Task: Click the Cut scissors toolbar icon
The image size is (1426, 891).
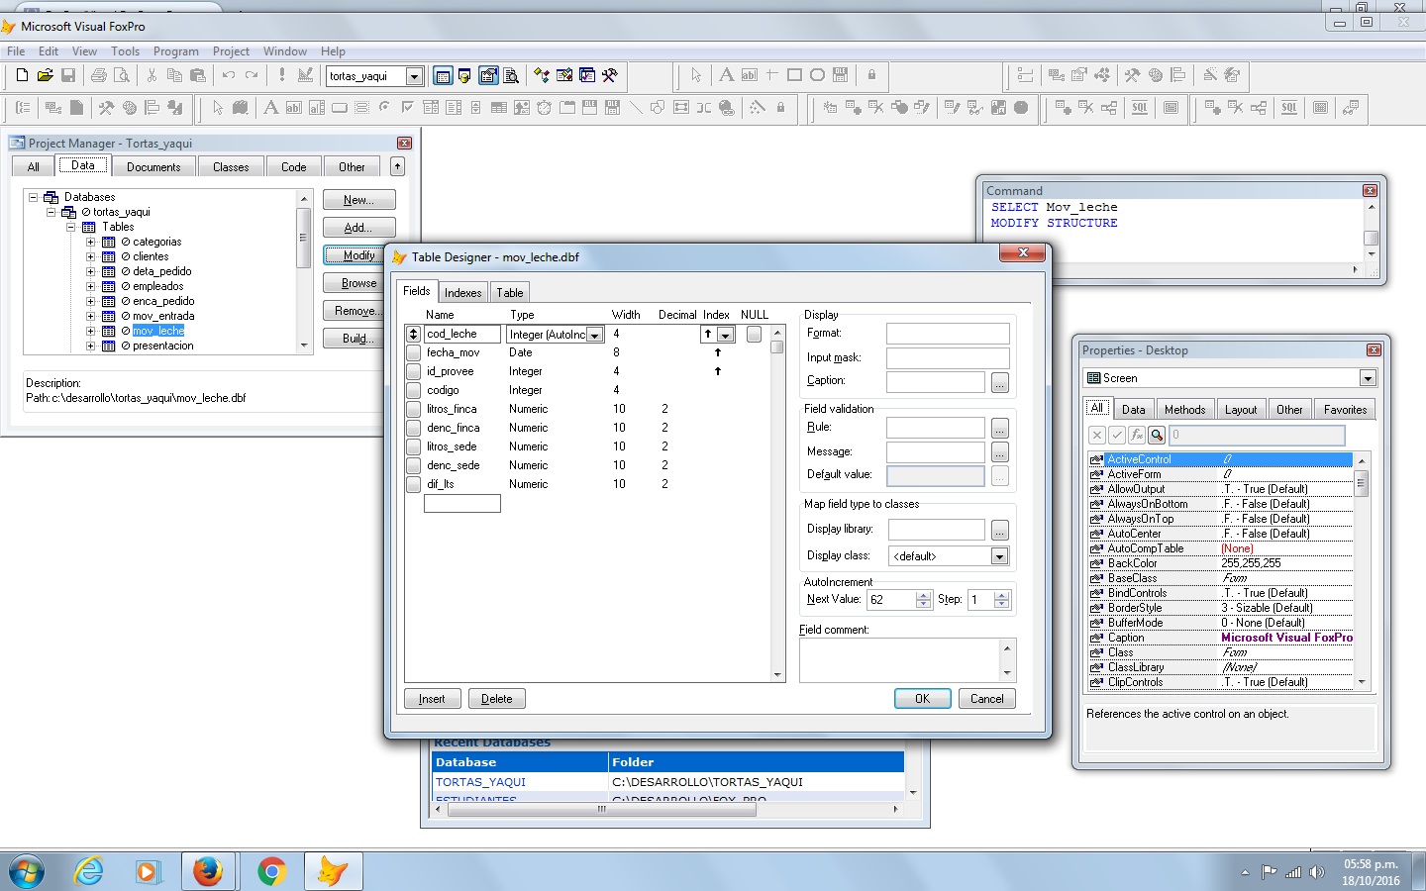Action: [x=152, y=75]
